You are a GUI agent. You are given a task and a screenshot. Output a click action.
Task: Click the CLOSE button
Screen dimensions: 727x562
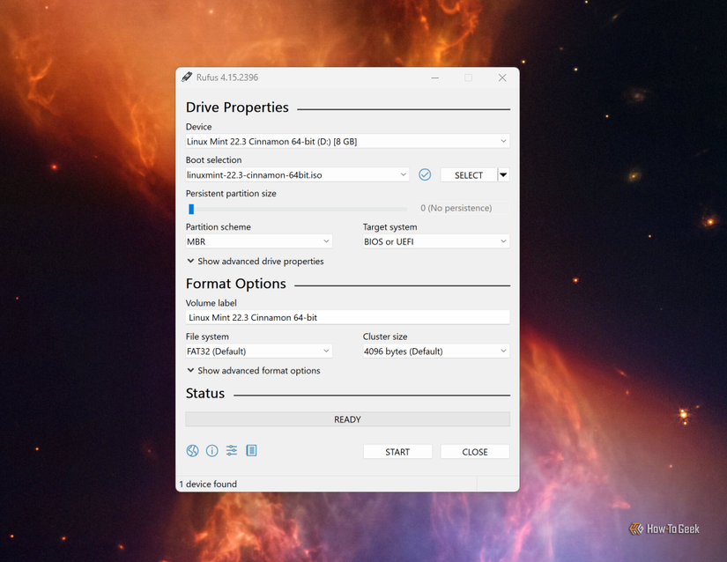475,452
